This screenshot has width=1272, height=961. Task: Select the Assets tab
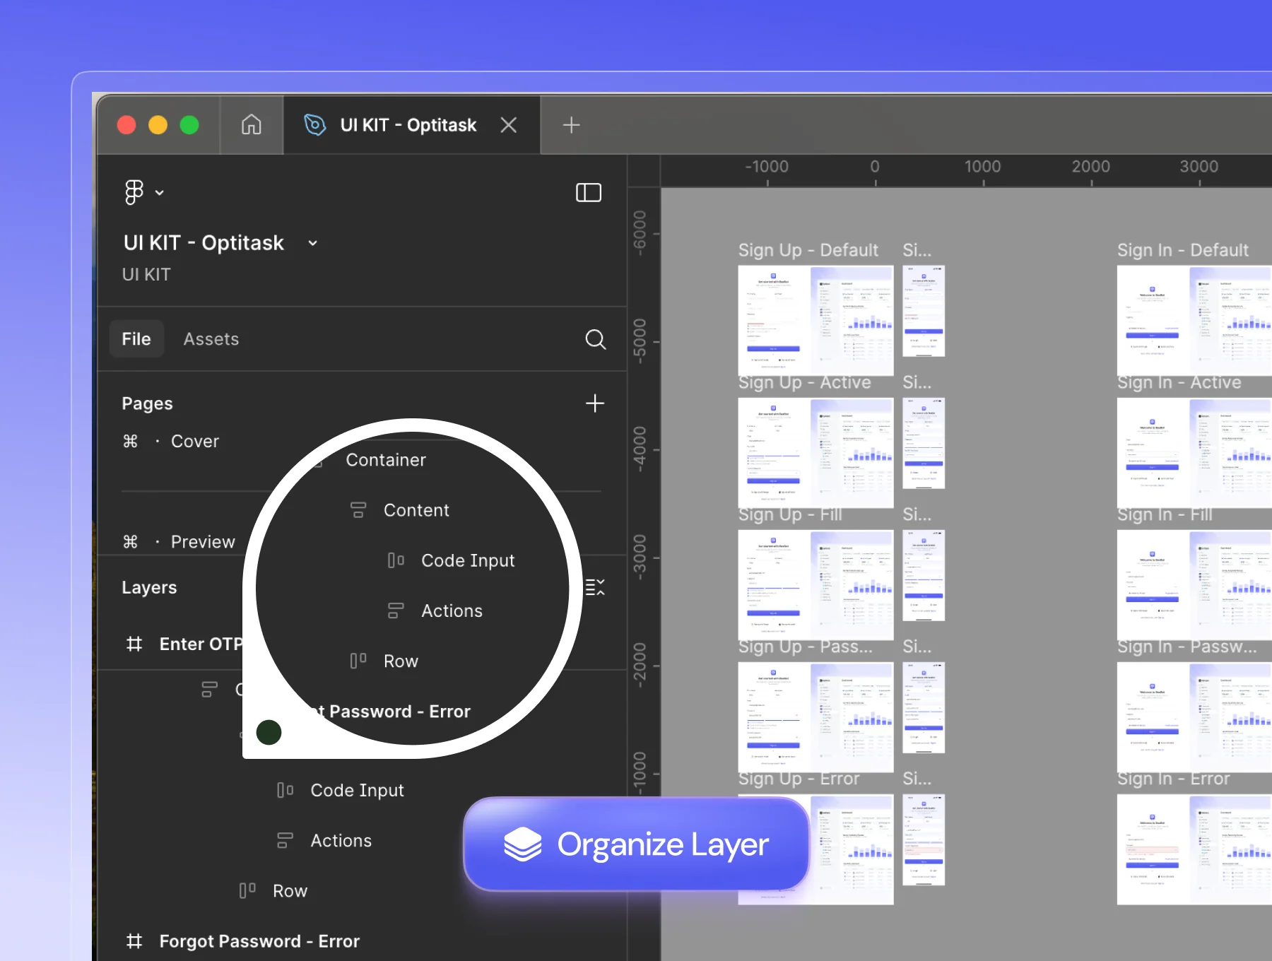[x=211, y=339]
